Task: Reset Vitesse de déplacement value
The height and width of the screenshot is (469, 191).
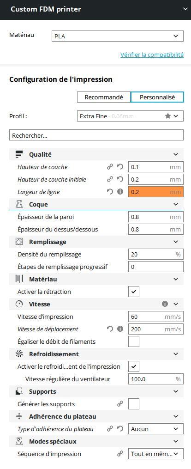Action: tap(110, 329)
